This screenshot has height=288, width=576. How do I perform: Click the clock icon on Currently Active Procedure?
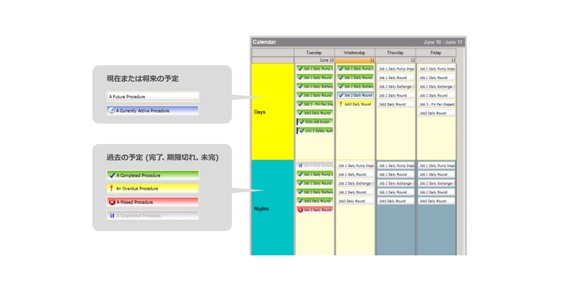pyautogui.click(x=111, y=110)
